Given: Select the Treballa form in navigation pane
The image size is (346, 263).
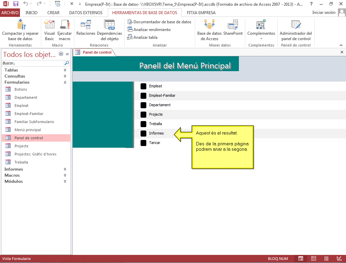Looking at the screenshot, I should pos(36,162).
